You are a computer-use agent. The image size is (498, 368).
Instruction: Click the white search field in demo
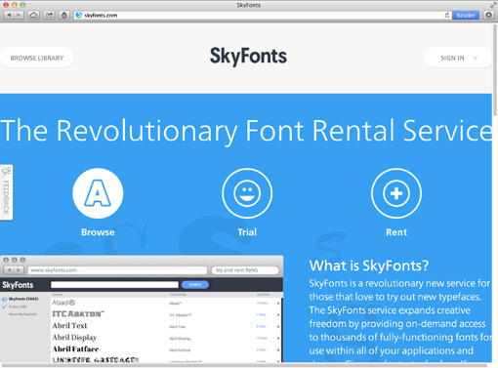114,285
